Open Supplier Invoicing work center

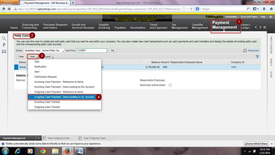104,26
